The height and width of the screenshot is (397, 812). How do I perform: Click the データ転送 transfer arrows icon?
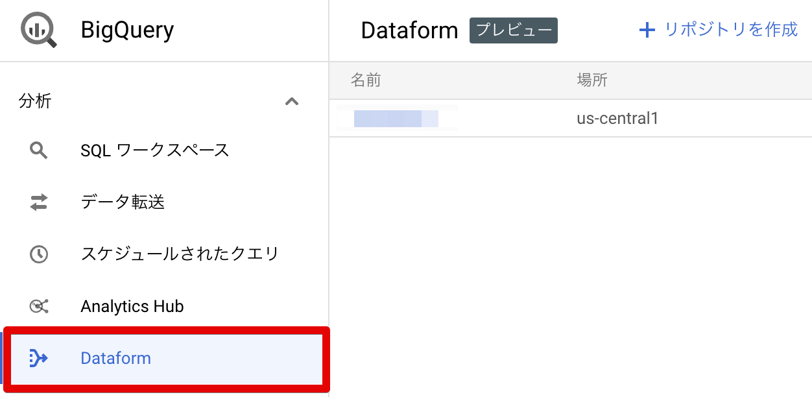pyautogui.click(x=38, y=202)
